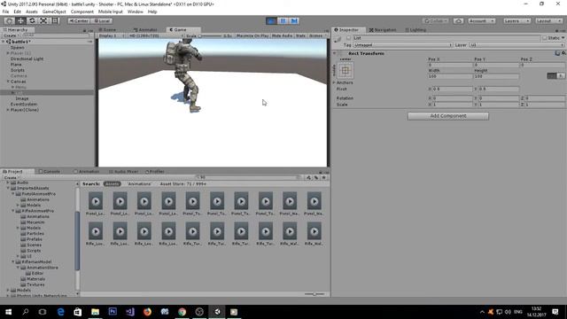The width and height of the screenshot is (567, 319).
Task: Click the Add Component button
Action: pyautogui.click(x=448, y=116)
